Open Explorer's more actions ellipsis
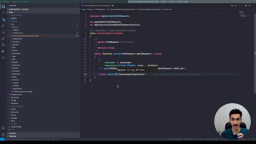The height and width of the screenshot is (144, 256). [77, 6]
